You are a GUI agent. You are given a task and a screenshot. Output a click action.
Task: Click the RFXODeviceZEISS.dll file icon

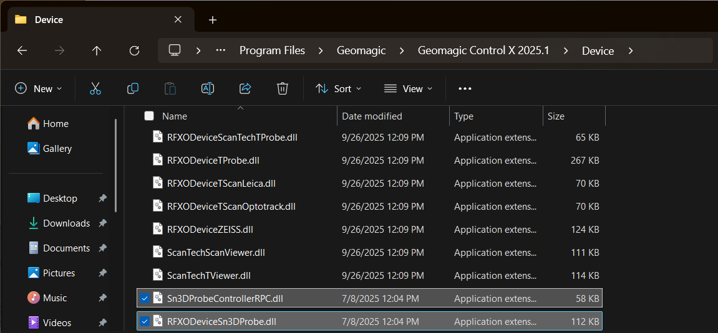[x=158, y=229]
